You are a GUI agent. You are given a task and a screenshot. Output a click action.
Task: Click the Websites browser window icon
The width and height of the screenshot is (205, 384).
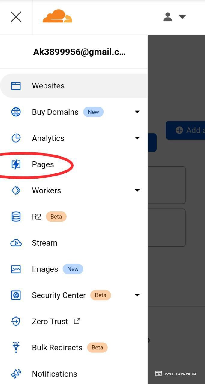pos(16,86)
